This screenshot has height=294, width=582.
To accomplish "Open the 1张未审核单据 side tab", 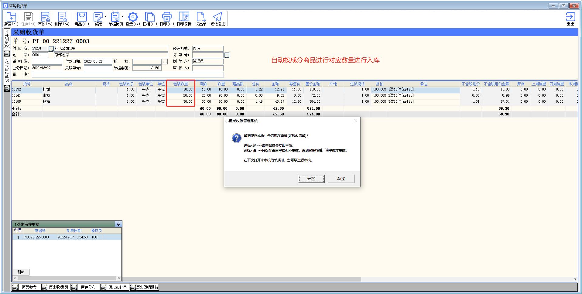I will click(7, 70).
